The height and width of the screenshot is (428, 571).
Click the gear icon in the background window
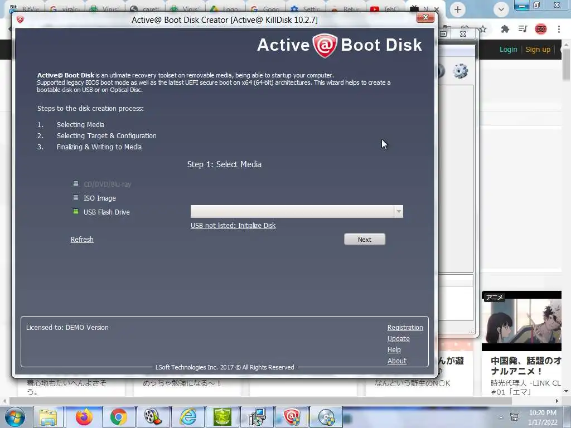click(460, 71)
